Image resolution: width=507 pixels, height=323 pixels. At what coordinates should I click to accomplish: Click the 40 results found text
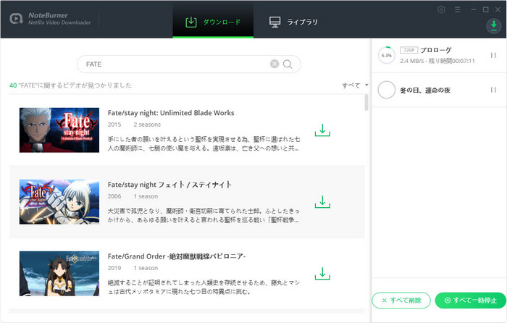[70, 85]
